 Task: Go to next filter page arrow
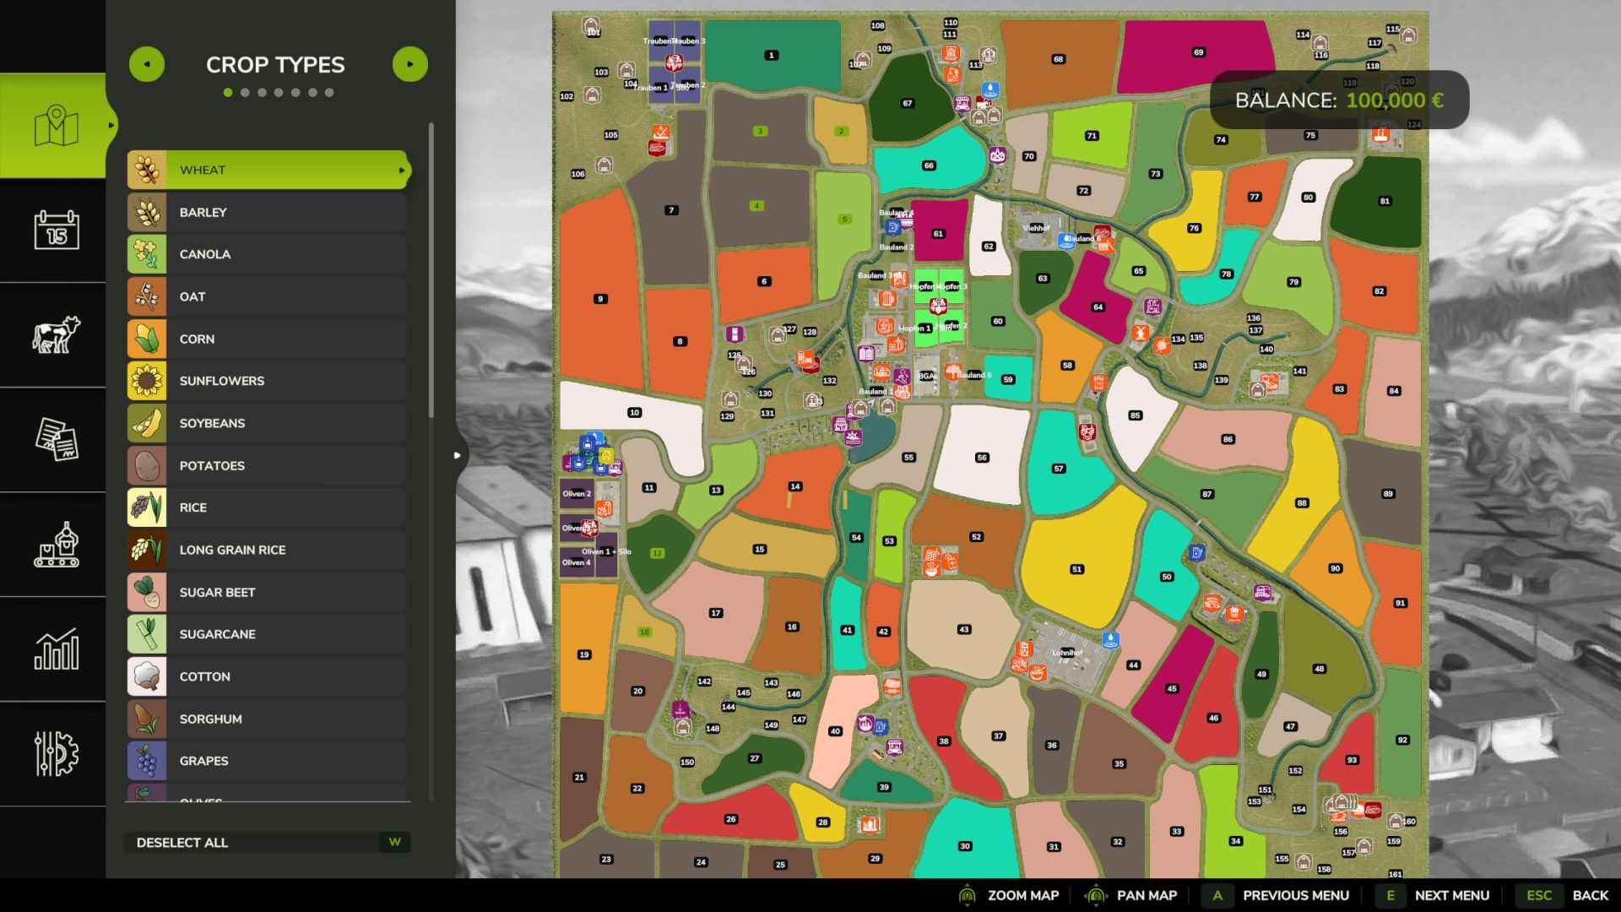click(x=410, y=64)
